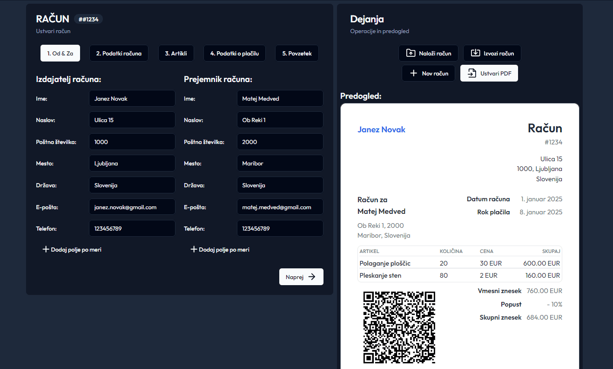Click the Janez Novak link in preview

coord(381,130)
